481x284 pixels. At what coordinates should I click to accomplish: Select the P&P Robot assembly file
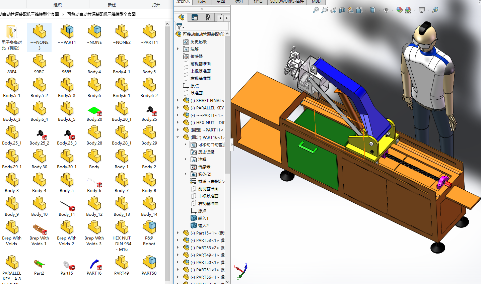click(149, 233)
